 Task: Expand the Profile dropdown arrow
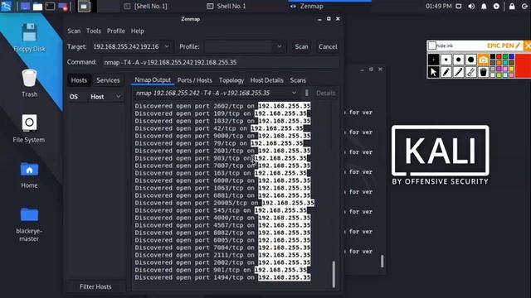pyautogui.click(x=280, y=46)
